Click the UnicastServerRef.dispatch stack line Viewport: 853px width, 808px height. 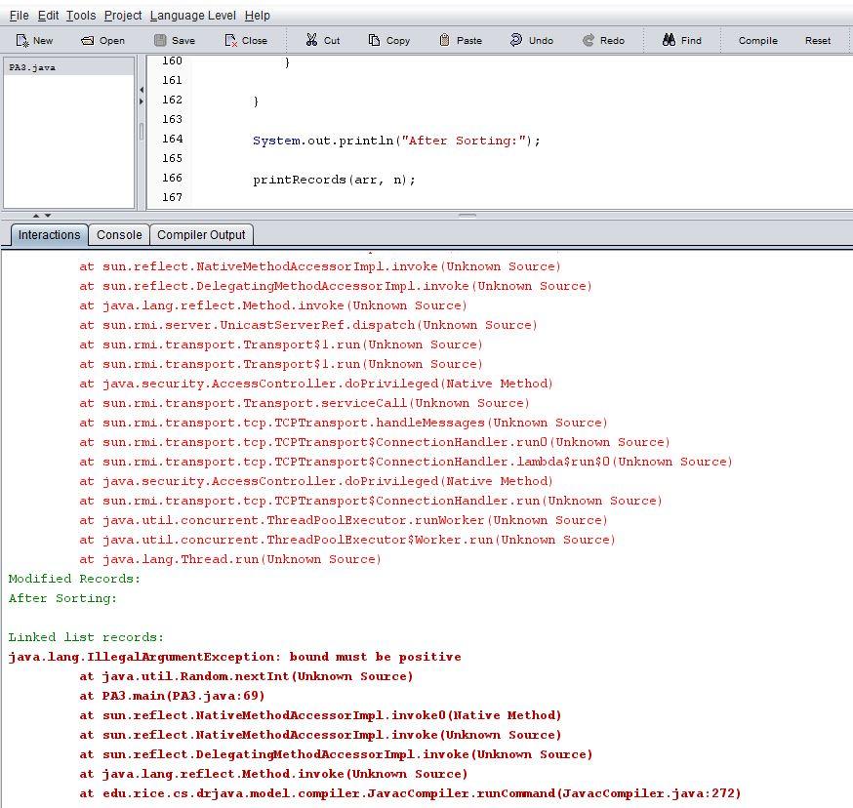[x=308, y=325]
